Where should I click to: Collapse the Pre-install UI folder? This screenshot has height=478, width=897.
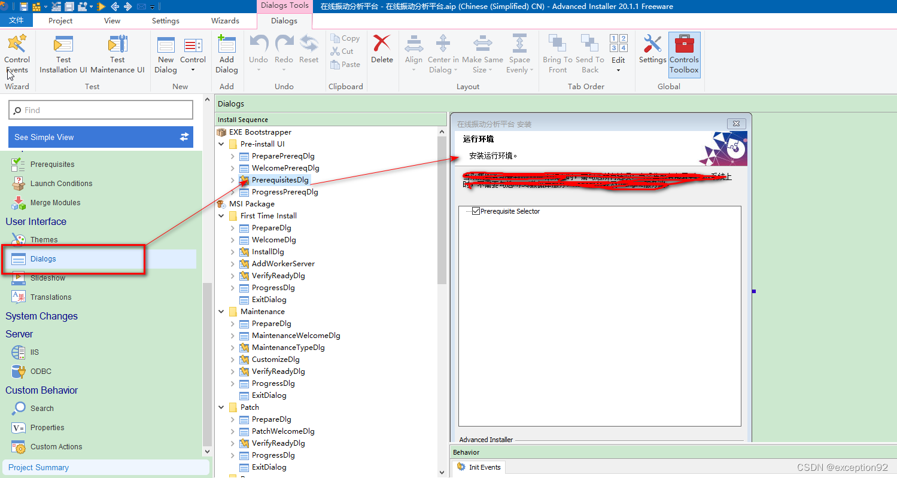click(x=221, y=144)
